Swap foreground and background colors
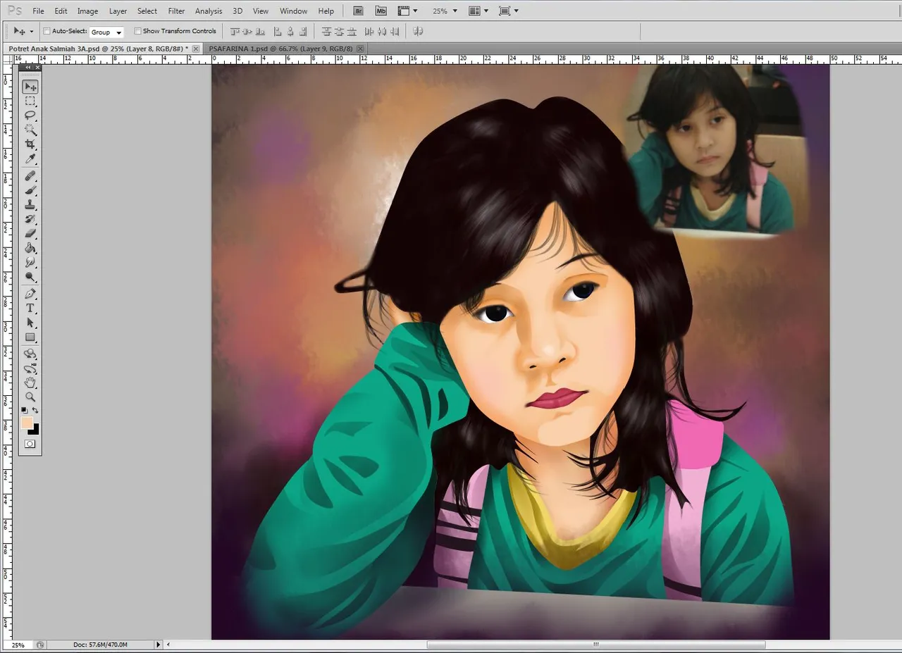902x653 pixels. pyautogui.click(x=35, y=410)
